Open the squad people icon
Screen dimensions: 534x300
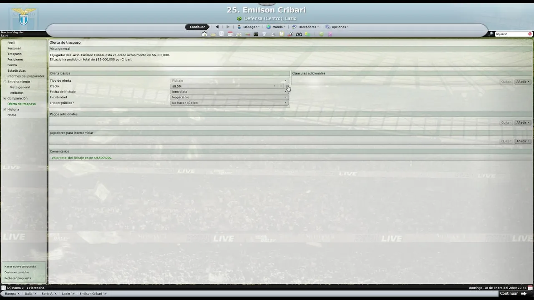point(239,35)
